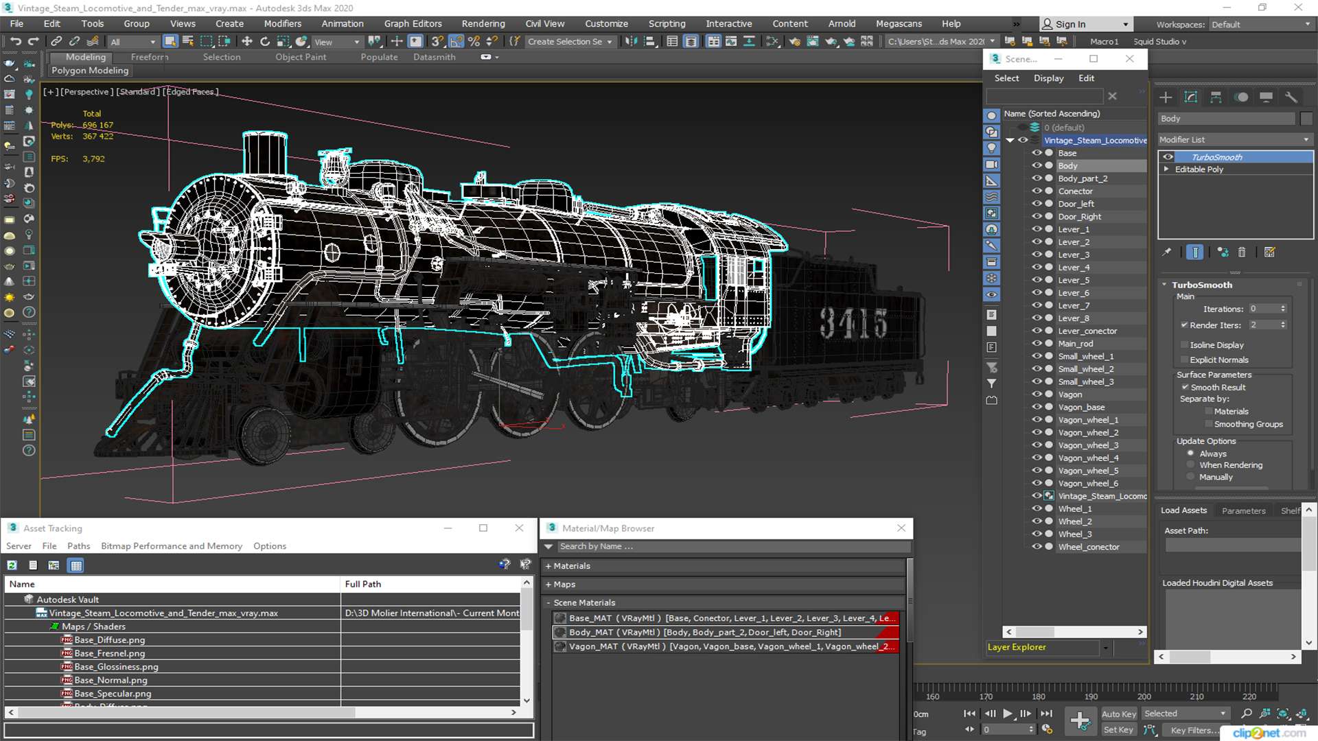The width and height of the screenshot is (1318, 741).
Task: Switch to Object Paint ribbon tab
Action: coord(301,57)
